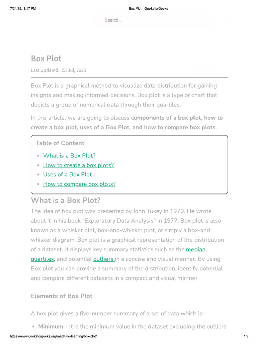Click the 1/9 page number indicator

coord(246,336)
